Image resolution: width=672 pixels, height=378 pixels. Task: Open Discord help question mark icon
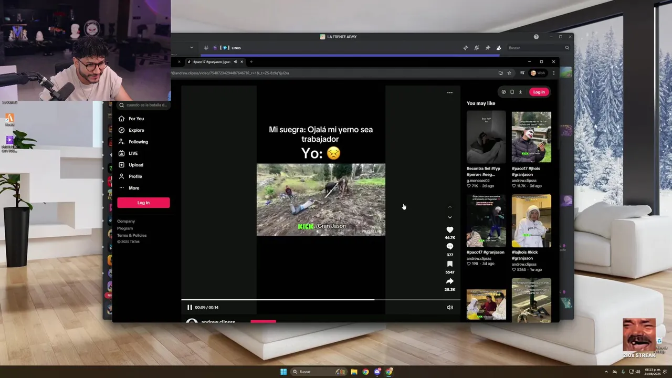536,37
